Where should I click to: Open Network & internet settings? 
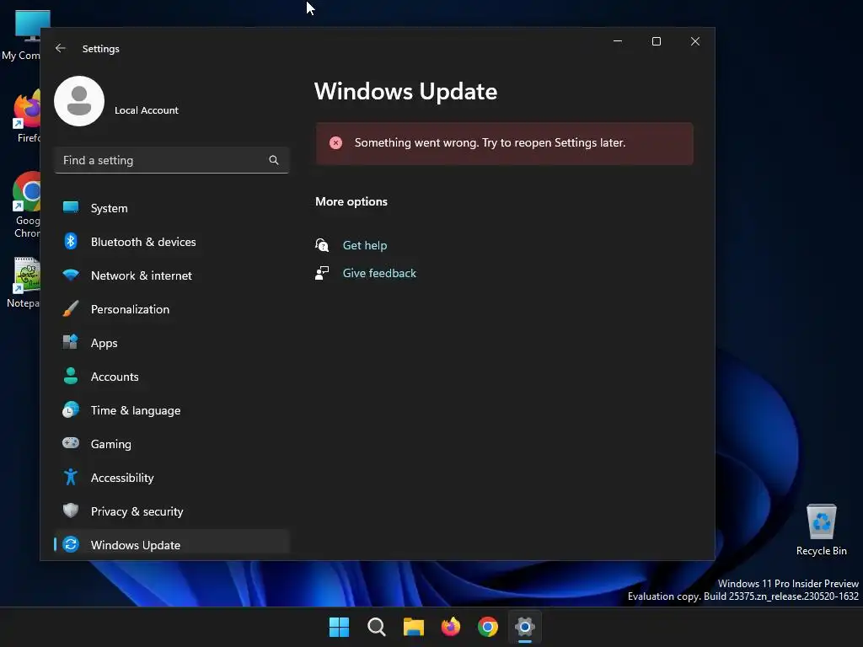[172, 275]
